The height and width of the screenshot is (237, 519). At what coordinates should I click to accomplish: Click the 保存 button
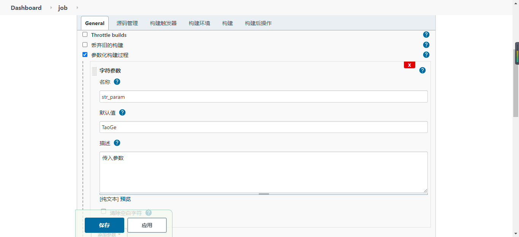click(104, 225)
